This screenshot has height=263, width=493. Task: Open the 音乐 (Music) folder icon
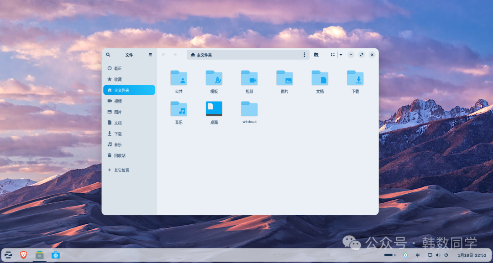(178, 109)
